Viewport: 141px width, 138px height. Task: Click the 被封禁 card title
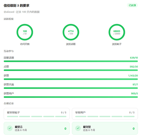[87, 127]
